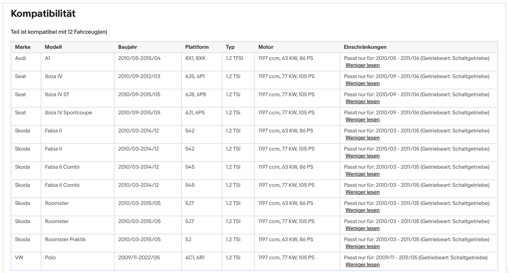The width and height of the screenshot is (509, 273).
Task: Click 'Weniger lesen' for Seat Ibiza IV ST
Action: click(x=362, y=101)
